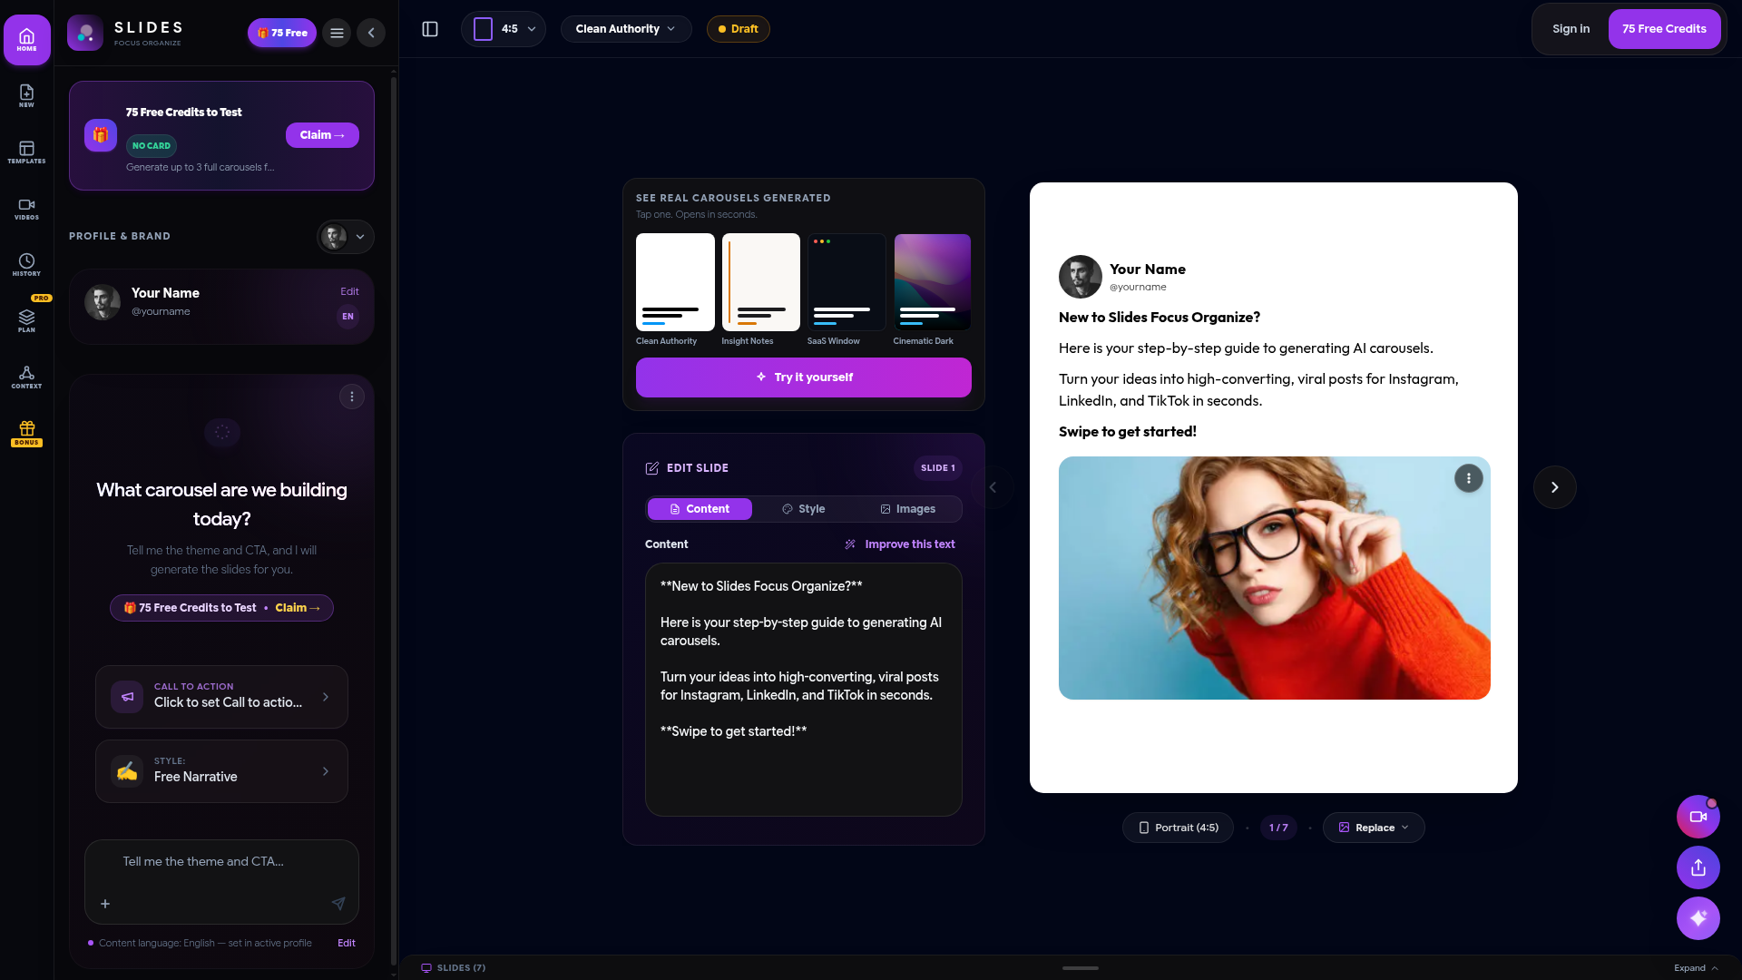Viewport: 1742px width, 980px height.
Task: Switch to the Style tab
Action: pos(803,509)
